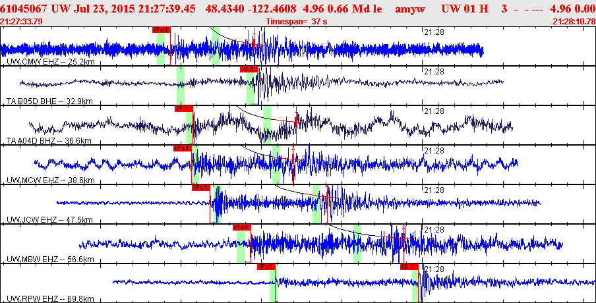The width and height of the screenshot is (596, 303).
Task: Click the Timespan= 37 s label
Action: pyautogui.click(x=297, y=21)
